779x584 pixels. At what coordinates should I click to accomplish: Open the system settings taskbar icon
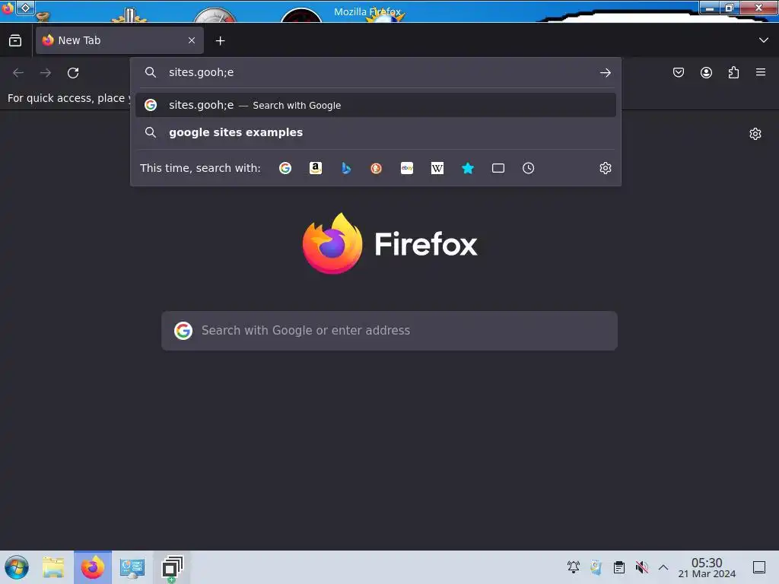(x=132, y=567)
